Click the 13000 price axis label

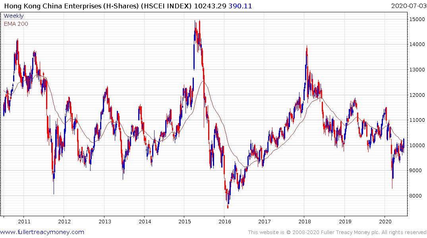click(417, 70)
